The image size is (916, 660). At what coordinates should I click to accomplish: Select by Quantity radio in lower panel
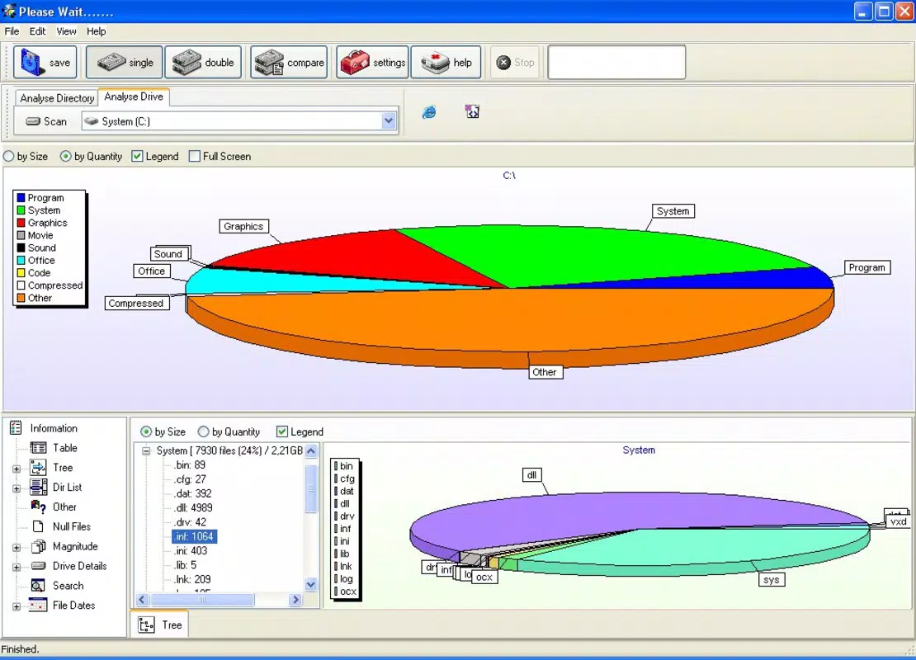point(203,431)
